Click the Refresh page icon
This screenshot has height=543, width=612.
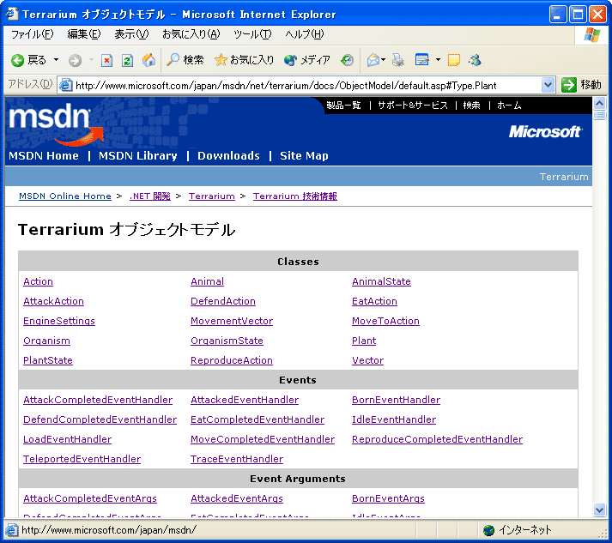[127, 60]
